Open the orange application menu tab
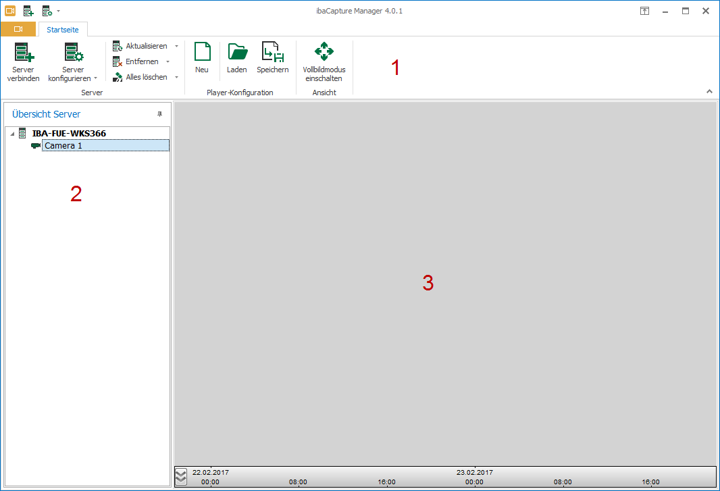This screenshot has width=720, height=491. [18, 29]
